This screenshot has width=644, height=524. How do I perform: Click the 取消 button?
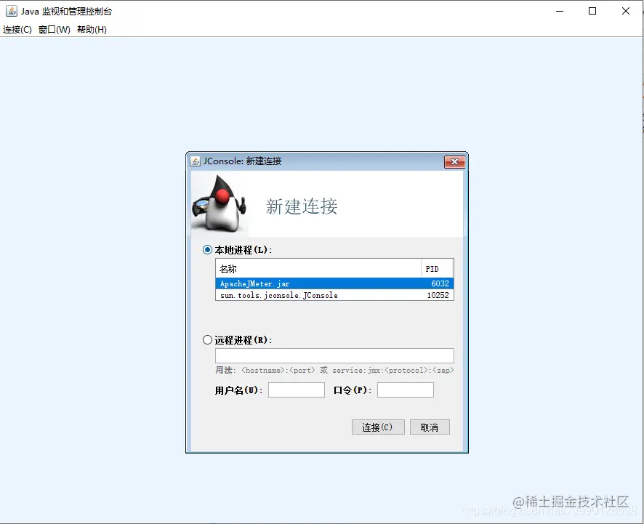click(430, 427)
